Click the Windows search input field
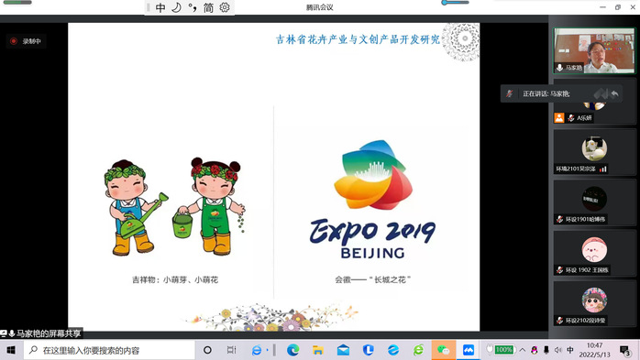The width and height of the screenshot is (640, 360). (x=109, y=350)
